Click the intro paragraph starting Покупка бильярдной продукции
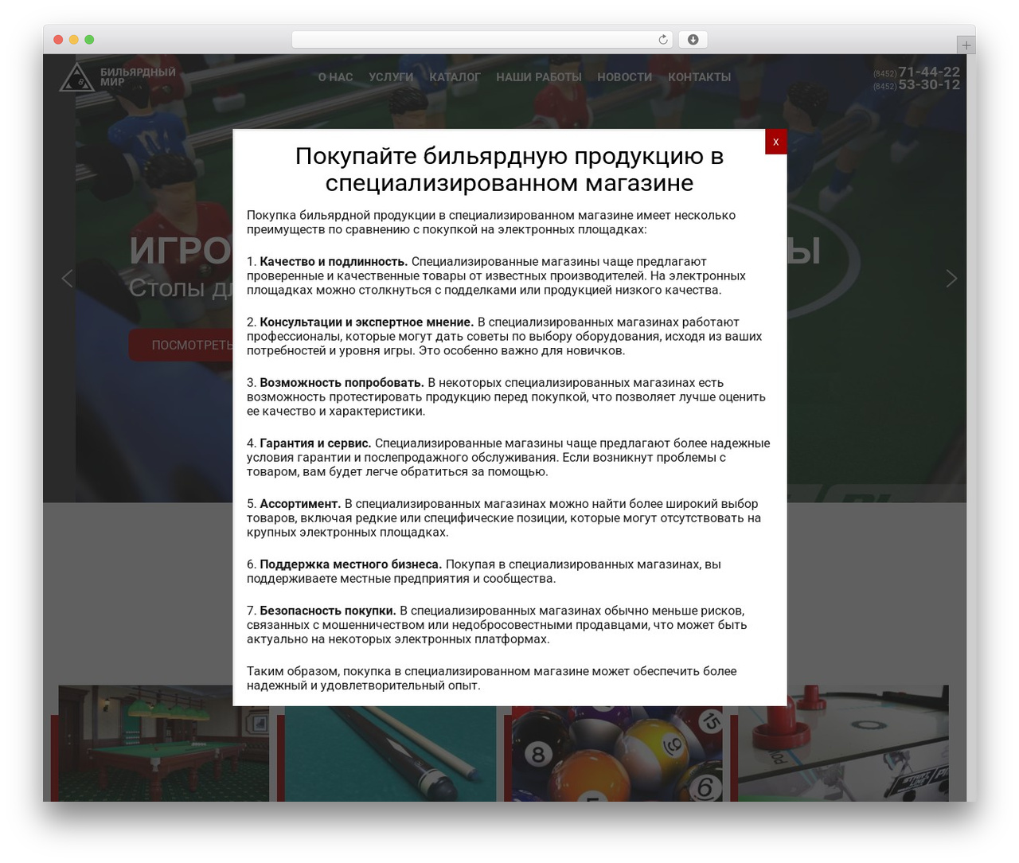This screenshot has width=1019, height=863. (x=491, y=222)
